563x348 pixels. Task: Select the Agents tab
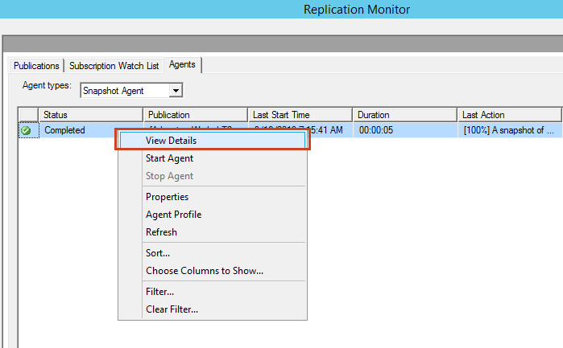click(182, 64)
